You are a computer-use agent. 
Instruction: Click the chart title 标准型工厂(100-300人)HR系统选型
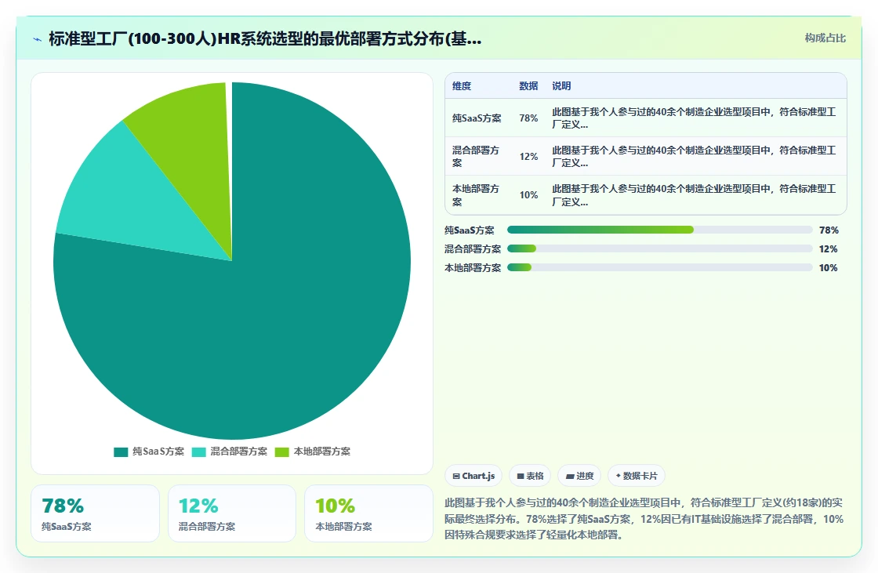pos(266,38)
